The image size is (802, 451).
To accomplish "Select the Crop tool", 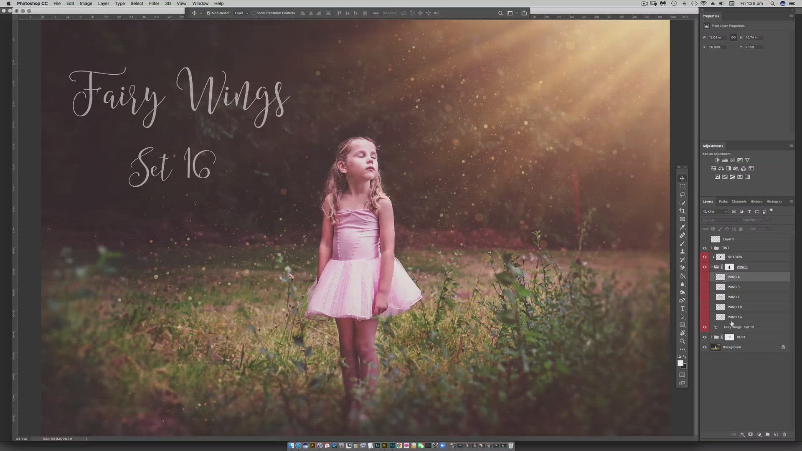I will pos(683,211).
